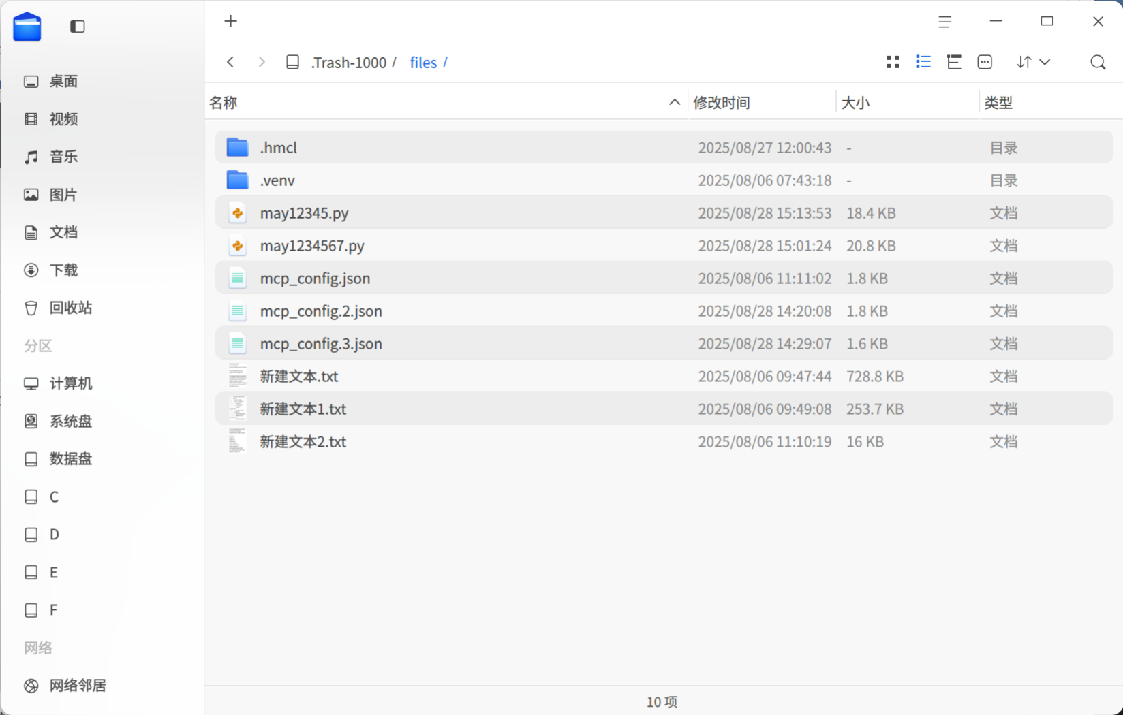Go forward with right arrow

tap(262, 62)
